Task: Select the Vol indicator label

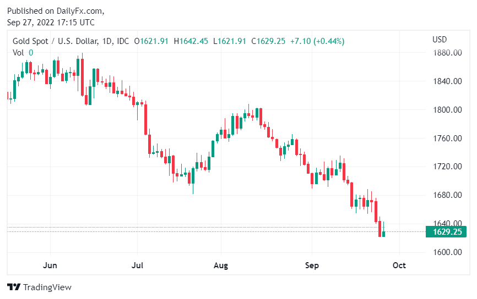Action: point(18,52)
